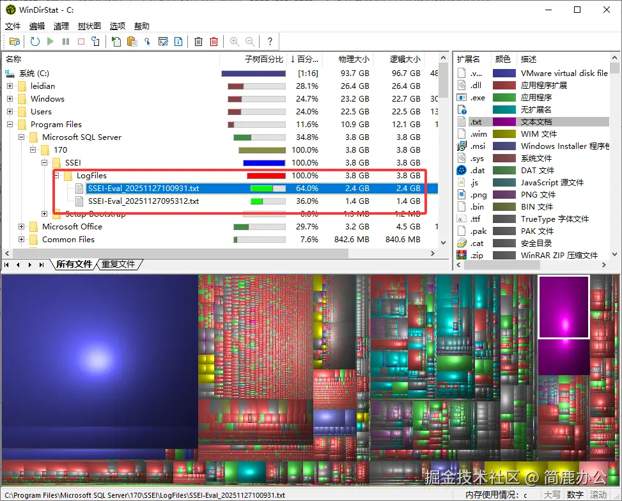The image size is (622, 501).
Task: Open help with the question mark icon
Action: click(x=270, y=41)
